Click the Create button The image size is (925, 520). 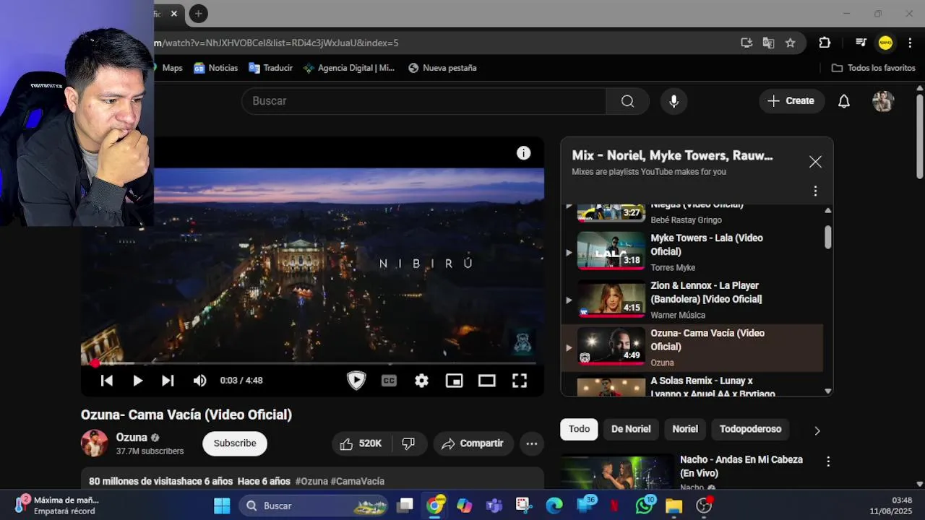(791, 101)
